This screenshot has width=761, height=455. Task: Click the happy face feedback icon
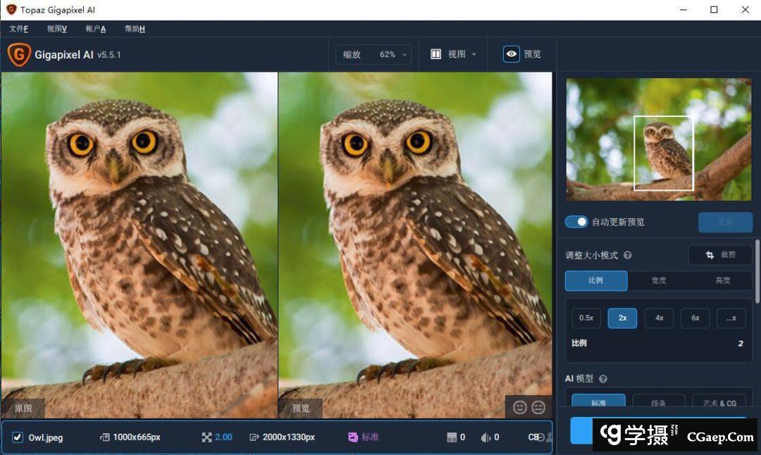click(520, 407)
